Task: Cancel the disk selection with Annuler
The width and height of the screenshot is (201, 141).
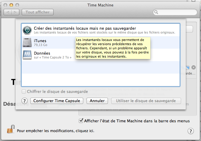Action: point(97,101)
